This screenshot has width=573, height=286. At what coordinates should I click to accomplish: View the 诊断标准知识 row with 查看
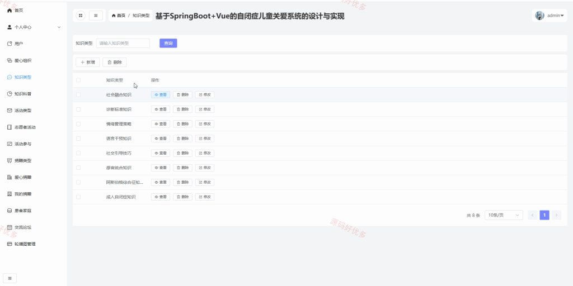(x=161, y=109)
